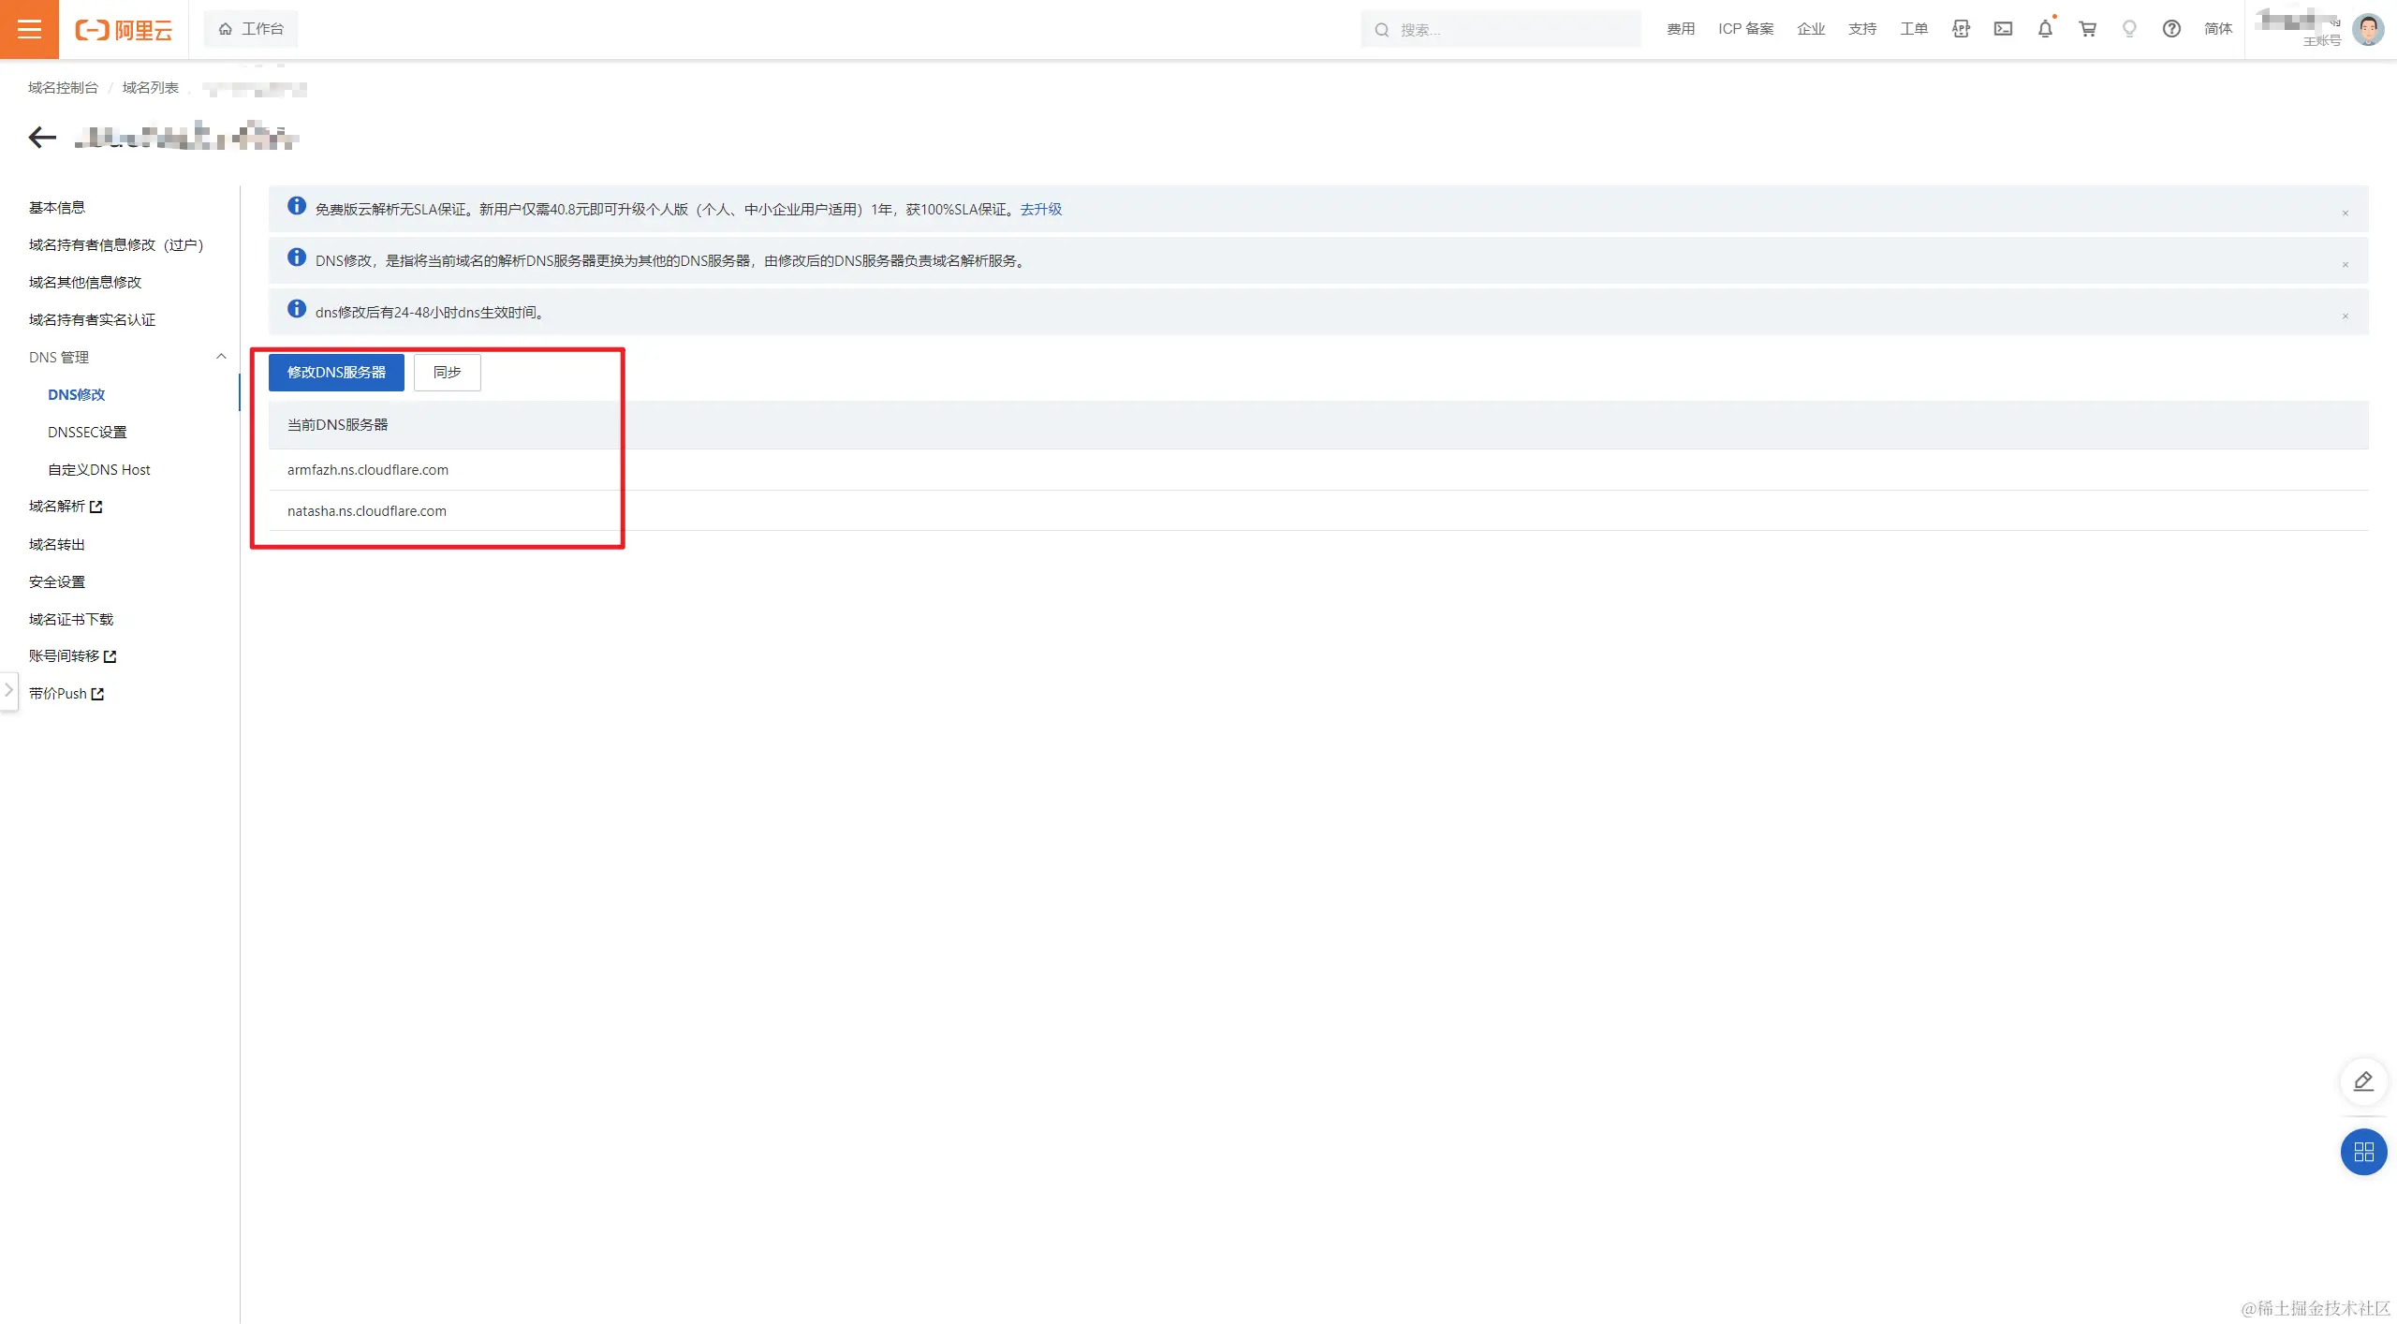Open 自定义DNS Host sidebar item
Image resolution: width=2397 pixels, height=1324 pixels.
click(98, 469)
